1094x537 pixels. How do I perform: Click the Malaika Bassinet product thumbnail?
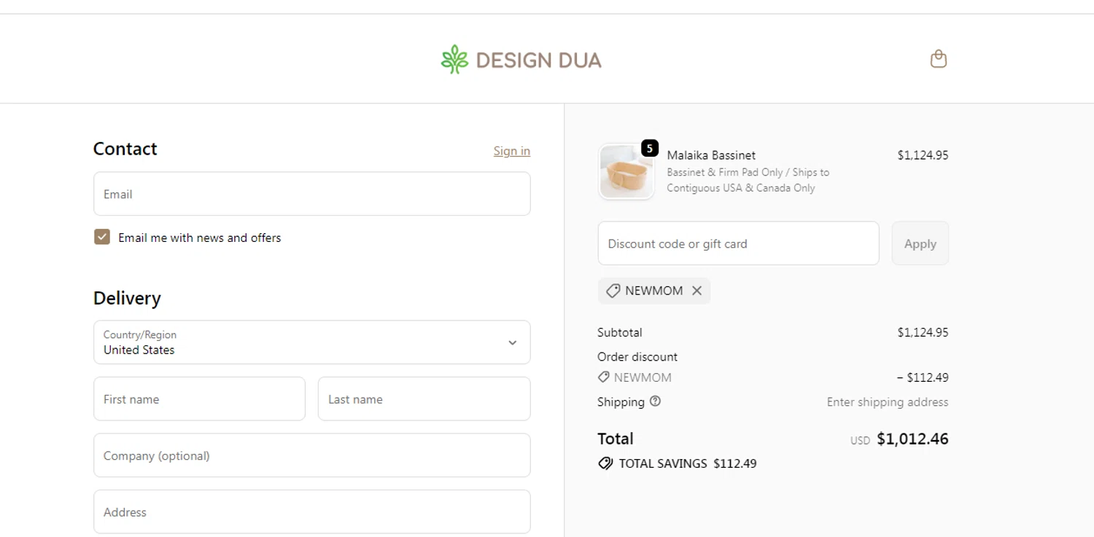coord(626,171)
